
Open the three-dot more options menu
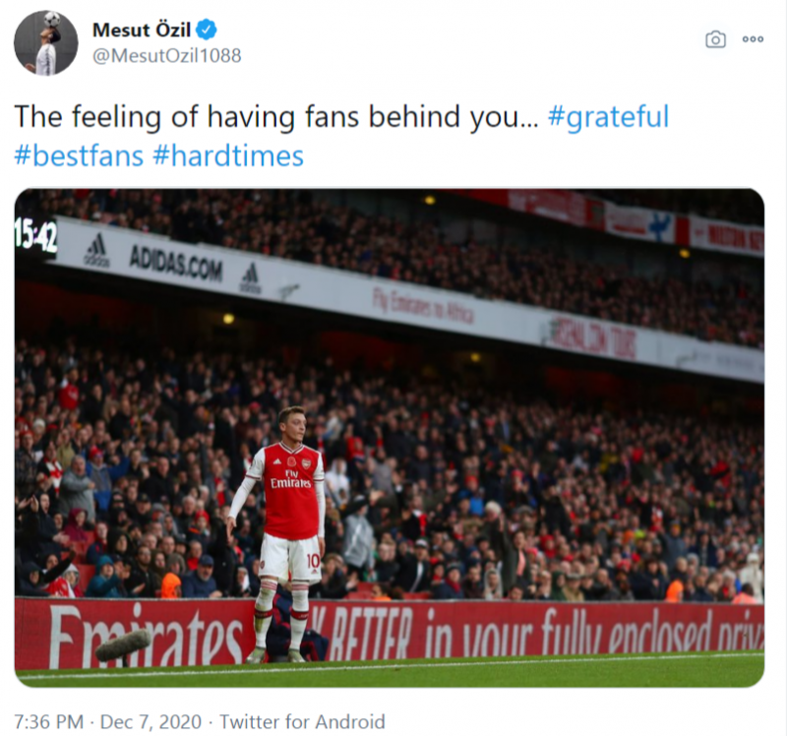pos(753,39)
